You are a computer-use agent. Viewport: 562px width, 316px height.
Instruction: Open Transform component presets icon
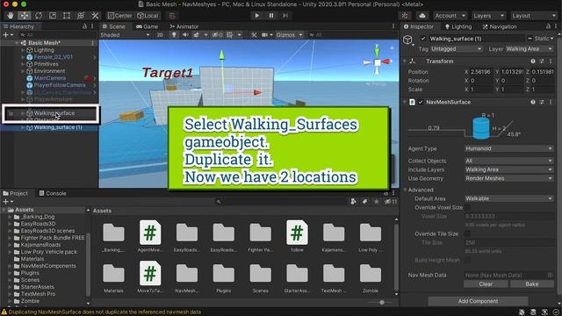click(x=542, y=61)
